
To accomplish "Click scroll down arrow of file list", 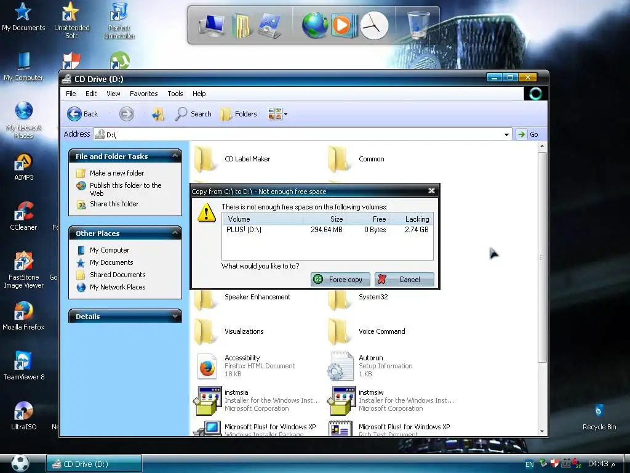I will pyautogui.click(x=542, y=431).
